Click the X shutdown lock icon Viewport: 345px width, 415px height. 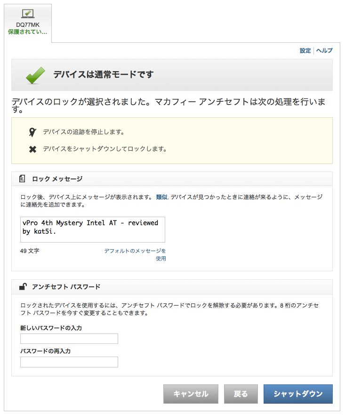tap(32, 149)
